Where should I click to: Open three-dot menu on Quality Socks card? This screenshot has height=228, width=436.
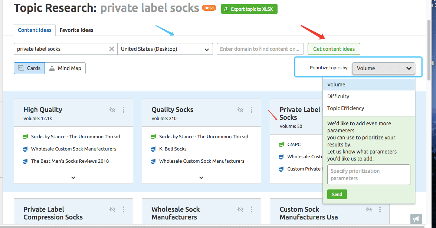(252, 110)
